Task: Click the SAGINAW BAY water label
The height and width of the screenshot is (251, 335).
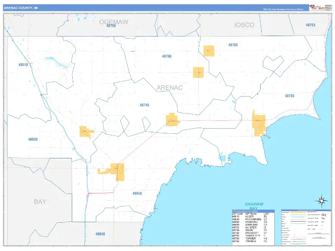Action: [254, 206]
